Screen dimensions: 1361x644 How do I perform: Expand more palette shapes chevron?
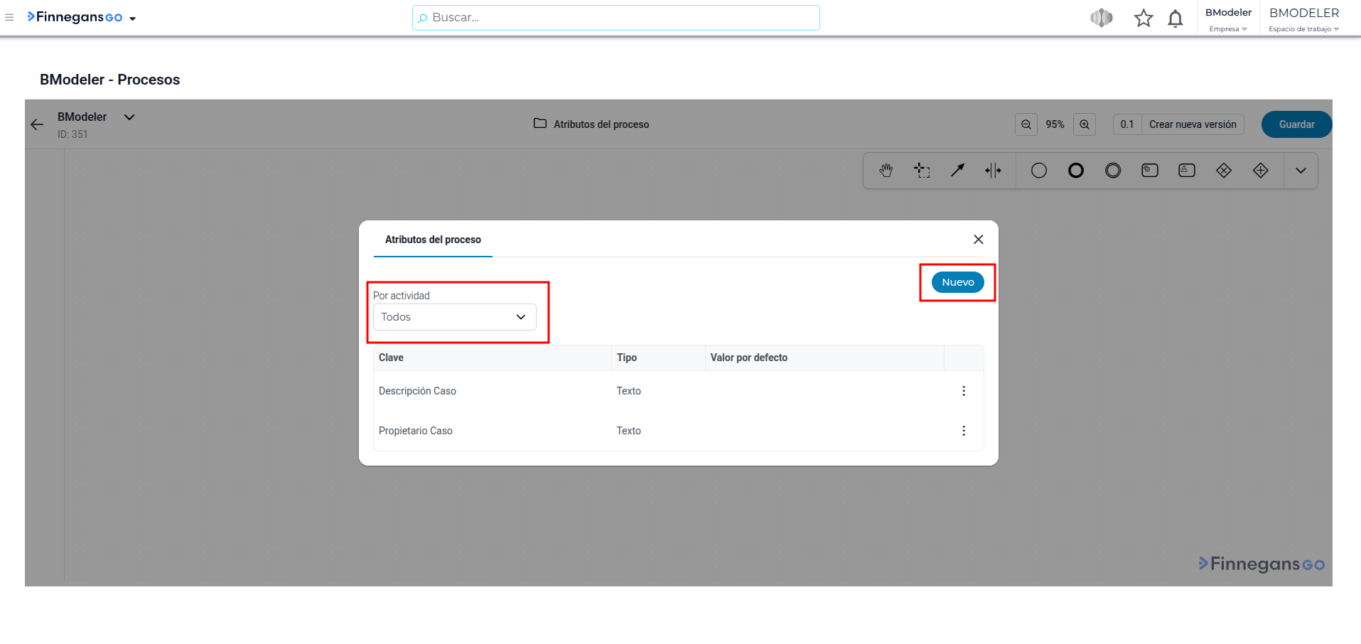1301,171
